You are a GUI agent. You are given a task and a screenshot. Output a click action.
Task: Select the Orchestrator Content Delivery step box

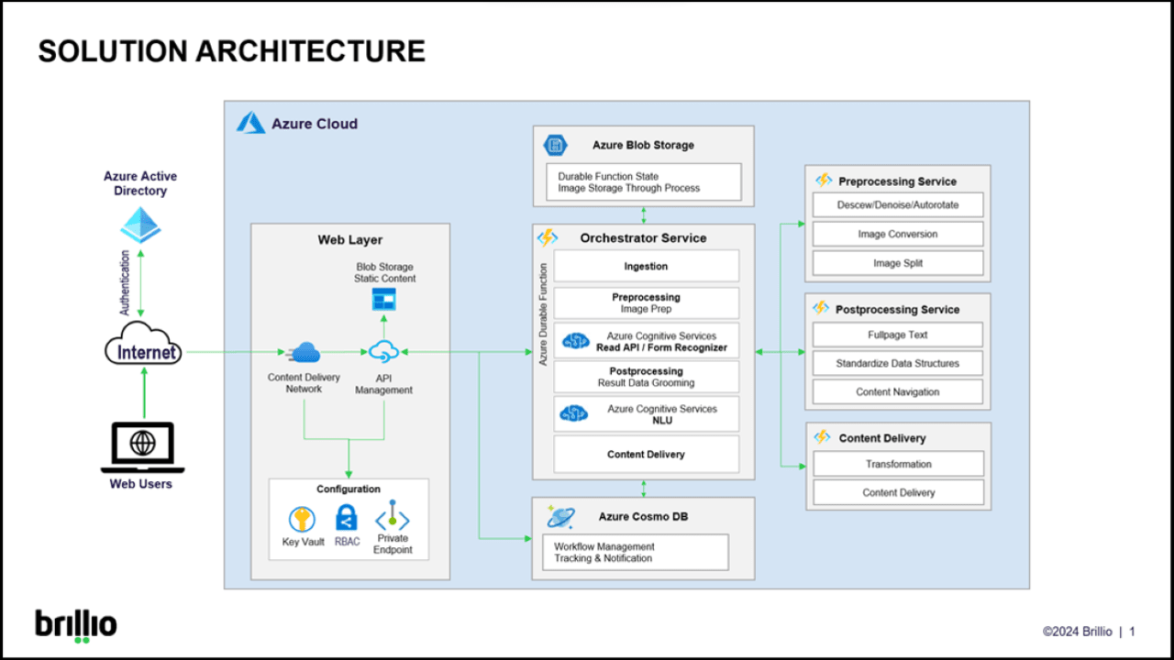(x=646, y=454)
